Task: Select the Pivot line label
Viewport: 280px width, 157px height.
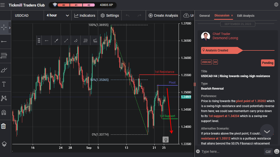Action: click(172, 82)
